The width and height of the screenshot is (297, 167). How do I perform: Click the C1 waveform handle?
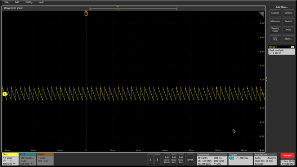(5, 94)
